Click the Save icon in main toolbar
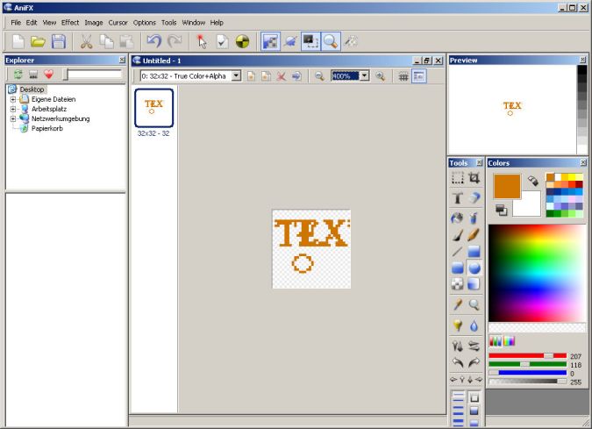 pyautogui.click(x=59, y=41)
